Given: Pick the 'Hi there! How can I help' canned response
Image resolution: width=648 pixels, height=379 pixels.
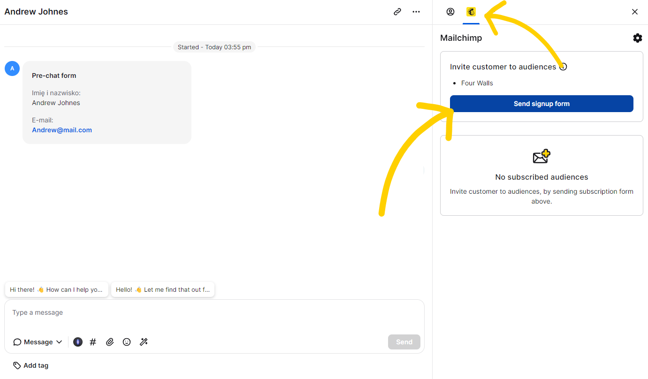Looking at the screenshot, I should pos(57,289).
